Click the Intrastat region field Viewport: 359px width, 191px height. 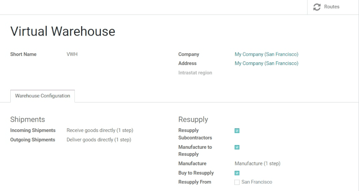pyautogui.click(x=266, y=73)
